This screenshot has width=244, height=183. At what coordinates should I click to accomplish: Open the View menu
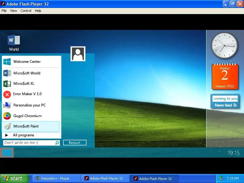coord(13,11)
